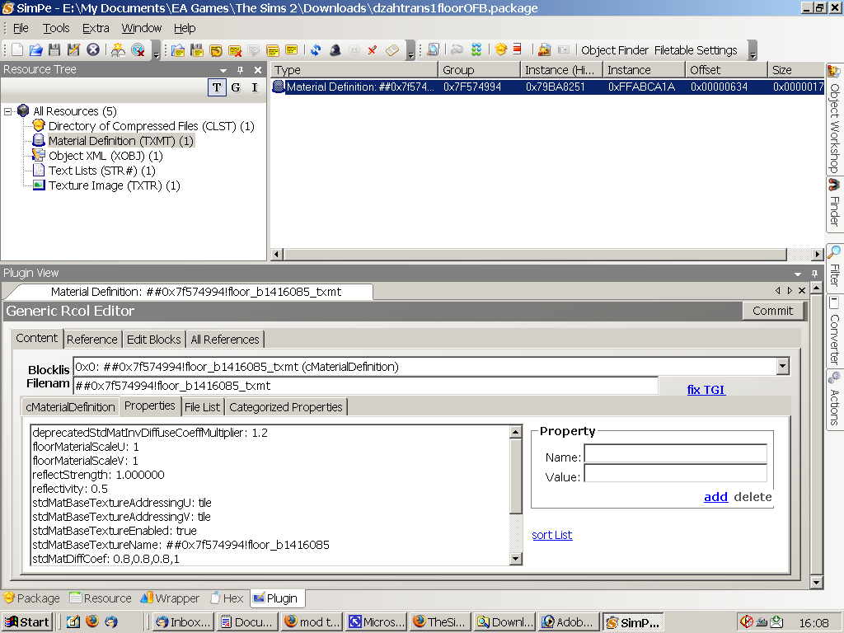Pin the Resource Tree panel
Screen dimensions: 844x633
tap(240, 70)
